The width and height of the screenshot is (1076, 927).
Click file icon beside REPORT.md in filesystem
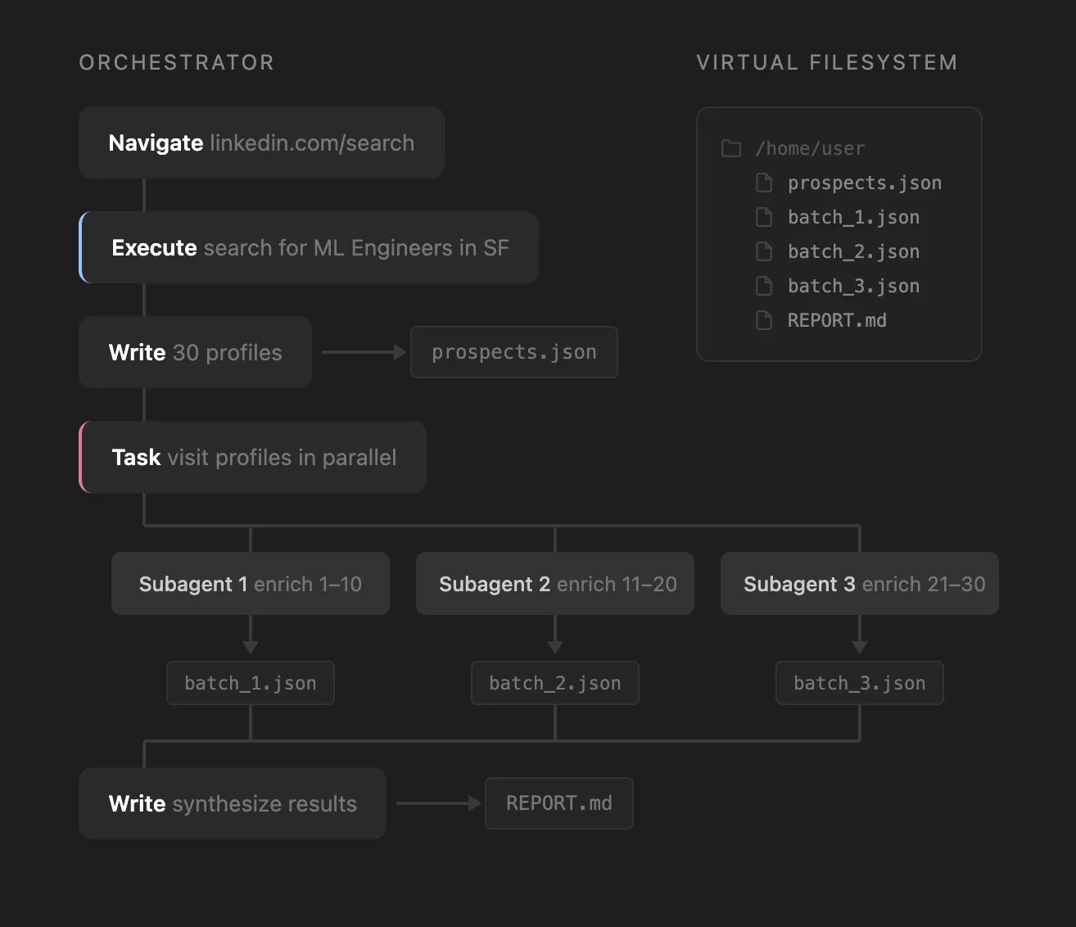click(x=764, y=320)
